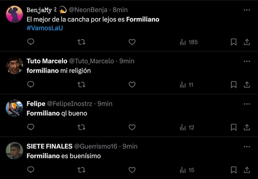This screenshot has height=179, width=258.
Task: Open more options on BenjaMy's tweet
Action: click(247, 10)
